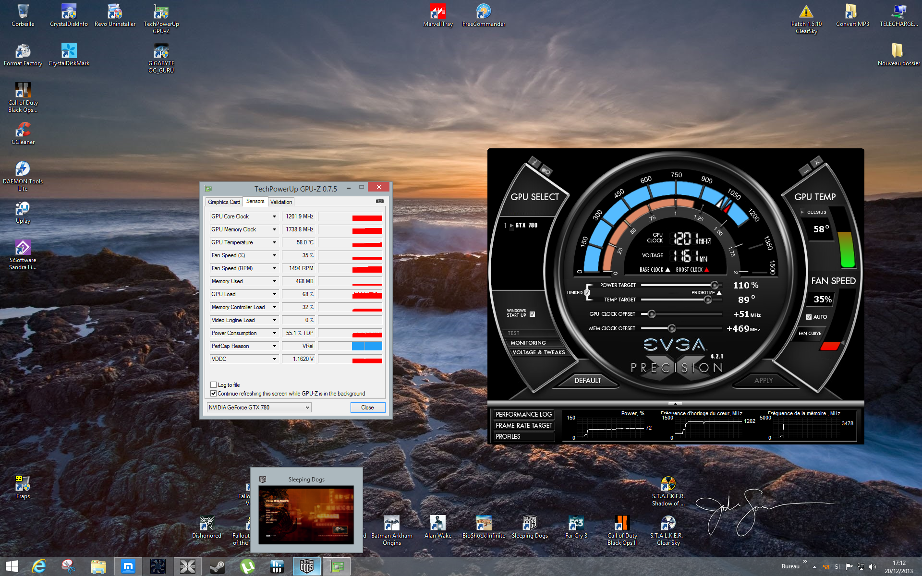The height and width of the screenshot is (576, 922).
Task: Open Steam from the taskbar
Action: pyautogui.click(x=217, y=566)
